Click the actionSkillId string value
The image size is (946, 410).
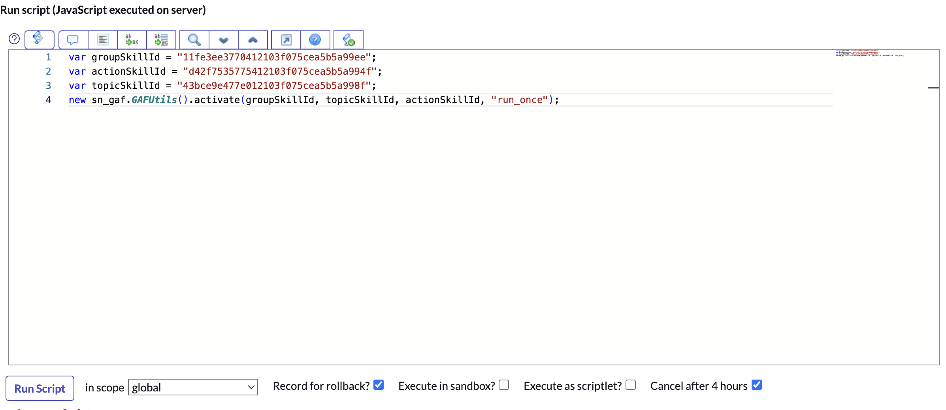pos(280,71)
